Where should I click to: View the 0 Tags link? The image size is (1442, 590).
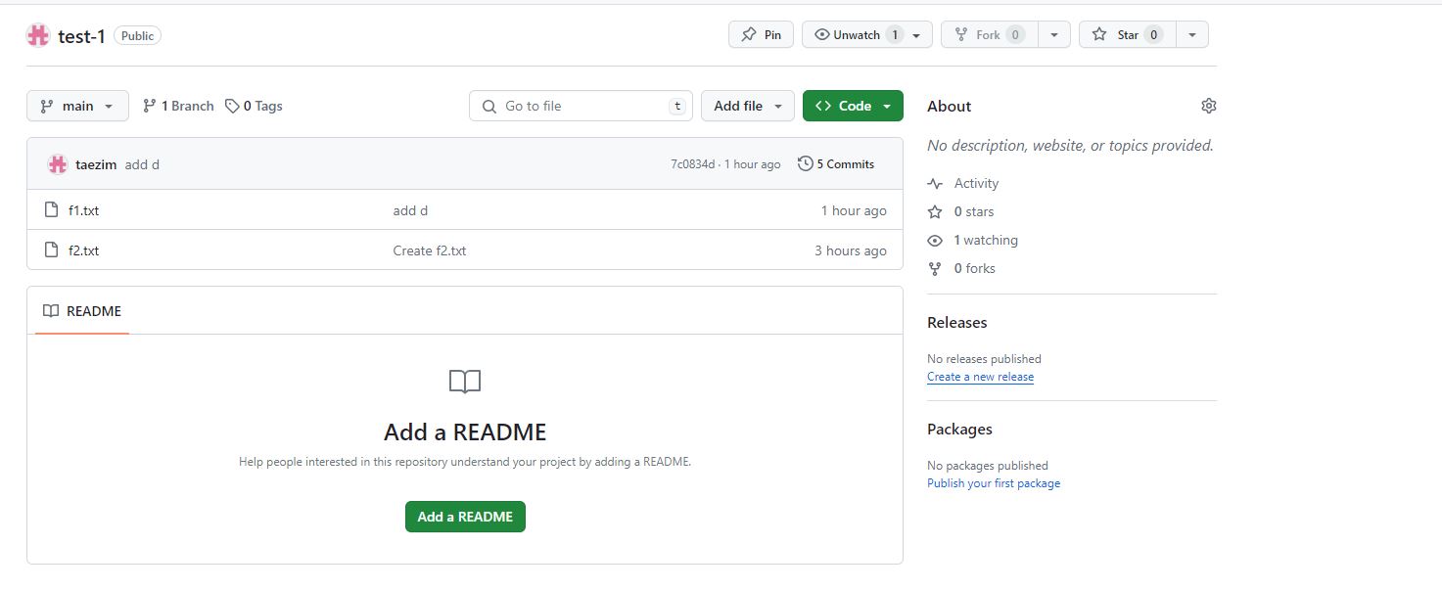pyautogui.click(x=254, y=106)
